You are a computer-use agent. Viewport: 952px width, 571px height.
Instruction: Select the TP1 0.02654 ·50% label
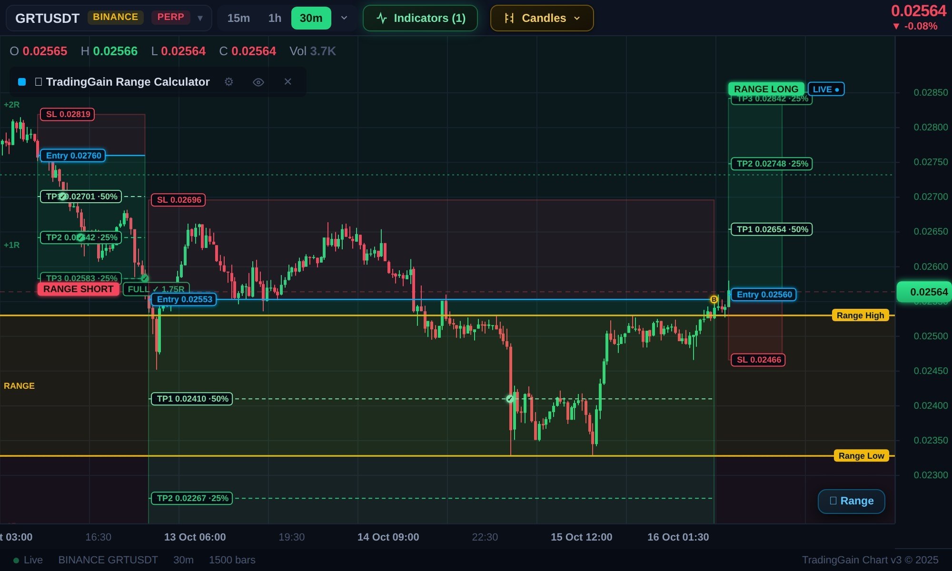[772, 229]
